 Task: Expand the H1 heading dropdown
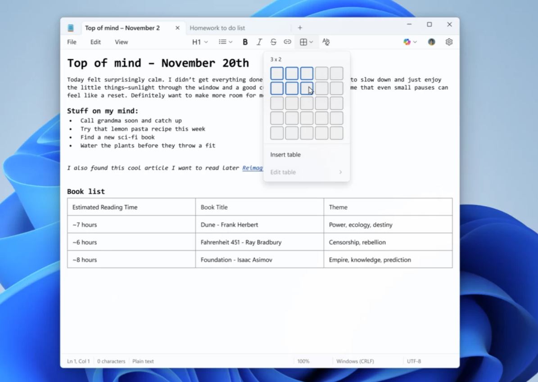pyautogui.click(x=200, y=42)
